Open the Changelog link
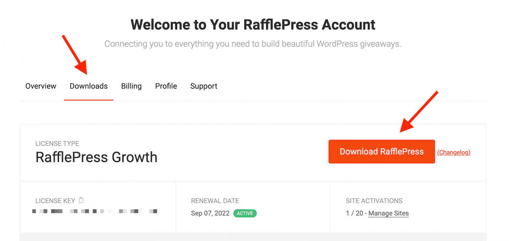This screenshot has width=509, height=241. click(x=453, y=152)
